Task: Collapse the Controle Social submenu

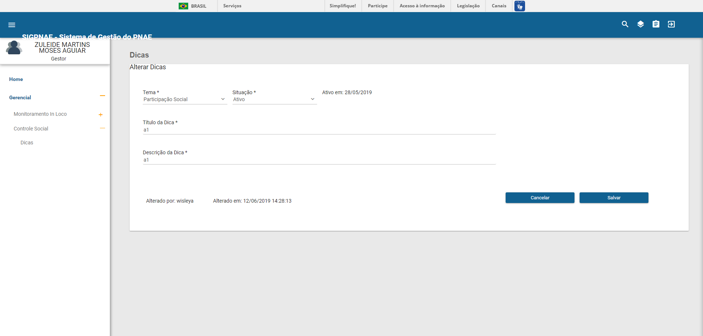Action: 103,128
